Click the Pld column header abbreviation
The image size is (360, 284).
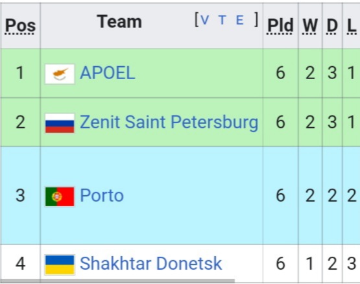coord(280,25)
